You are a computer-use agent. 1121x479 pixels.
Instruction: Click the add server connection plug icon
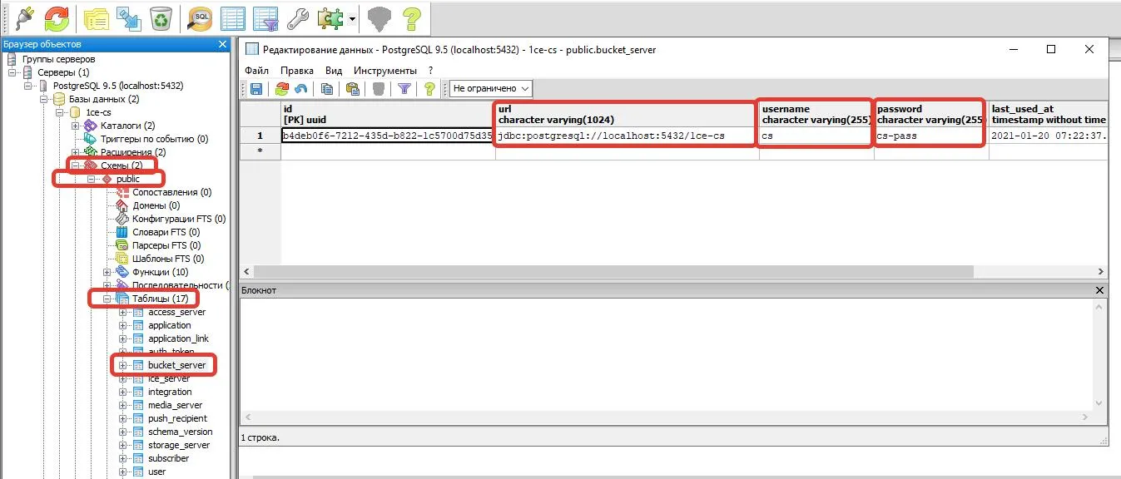[22, 17]
